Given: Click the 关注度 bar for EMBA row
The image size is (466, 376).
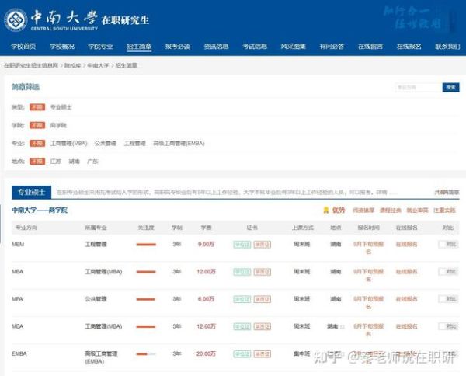Looking at the screenshot, I should 145,353.
